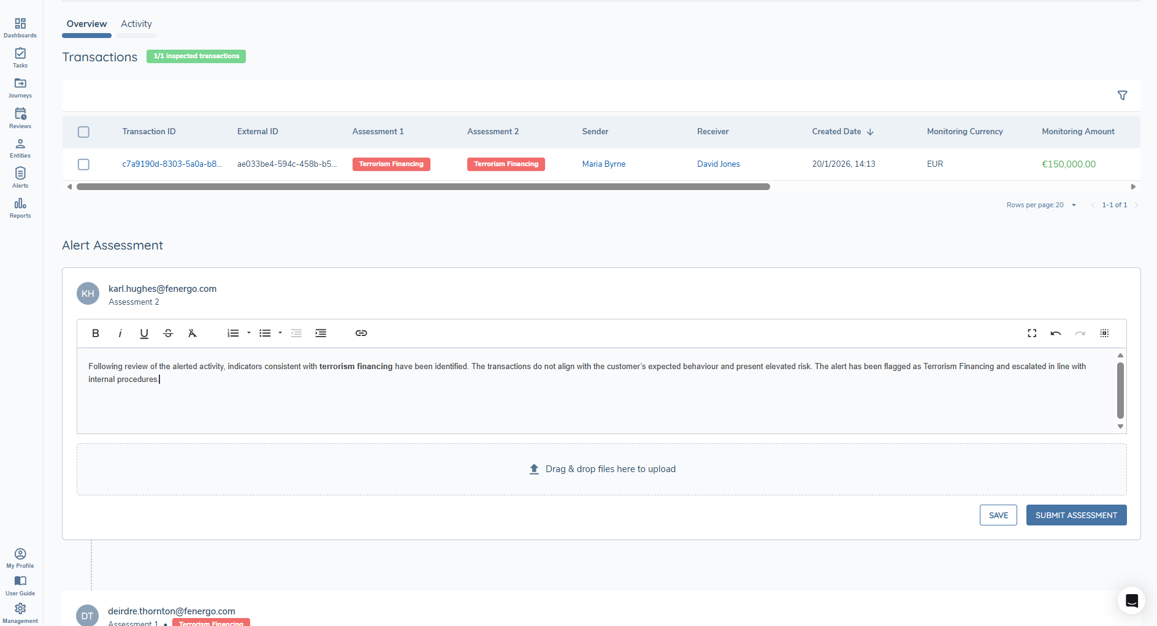Select the Overview tab
Screen dimensions: 1157x626
pos(86,24)
